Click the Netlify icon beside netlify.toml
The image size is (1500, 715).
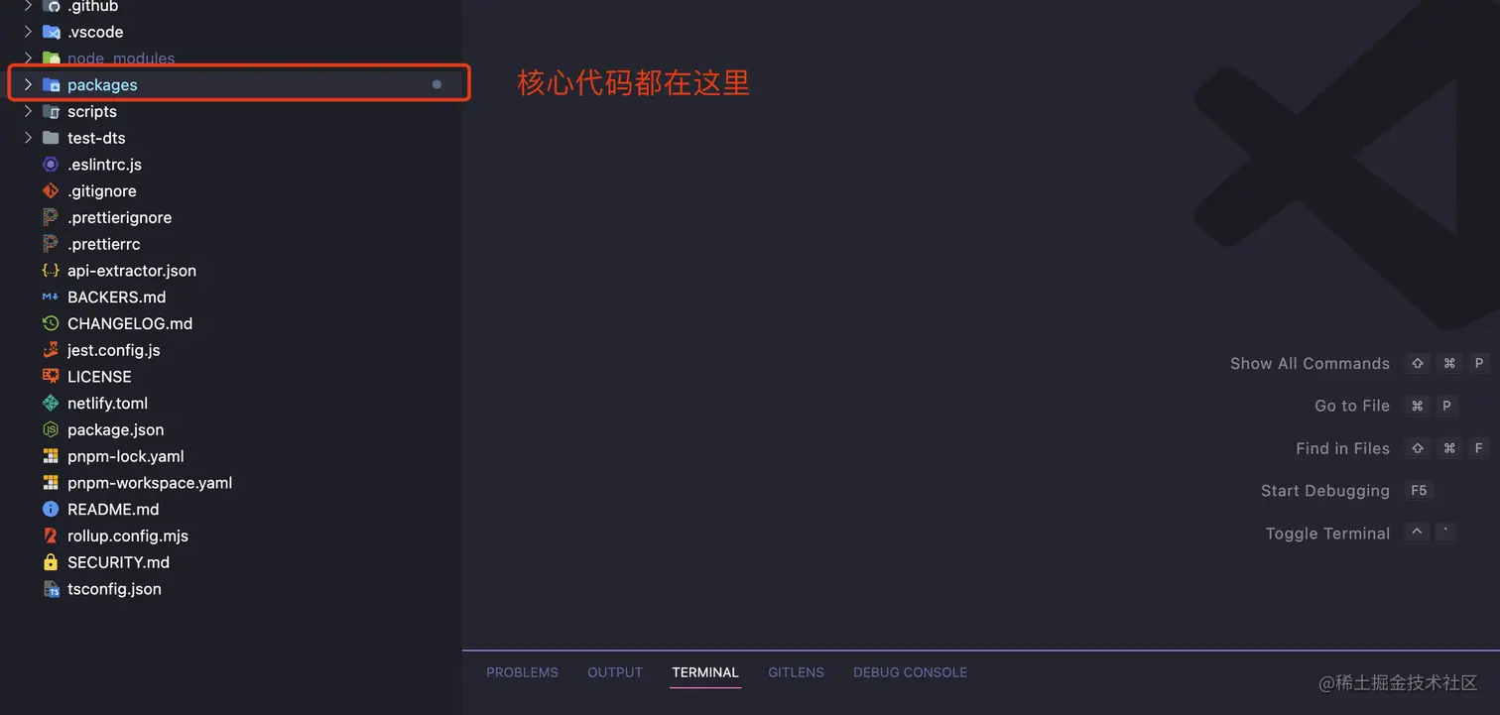click(51, 403)
